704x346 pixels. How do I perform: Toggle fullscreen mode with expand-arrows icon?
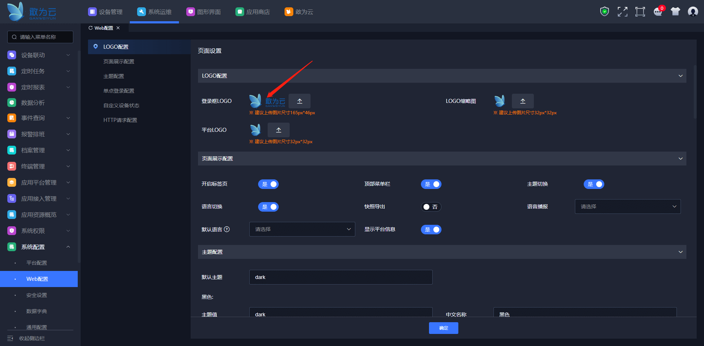[x=623, y=12]
